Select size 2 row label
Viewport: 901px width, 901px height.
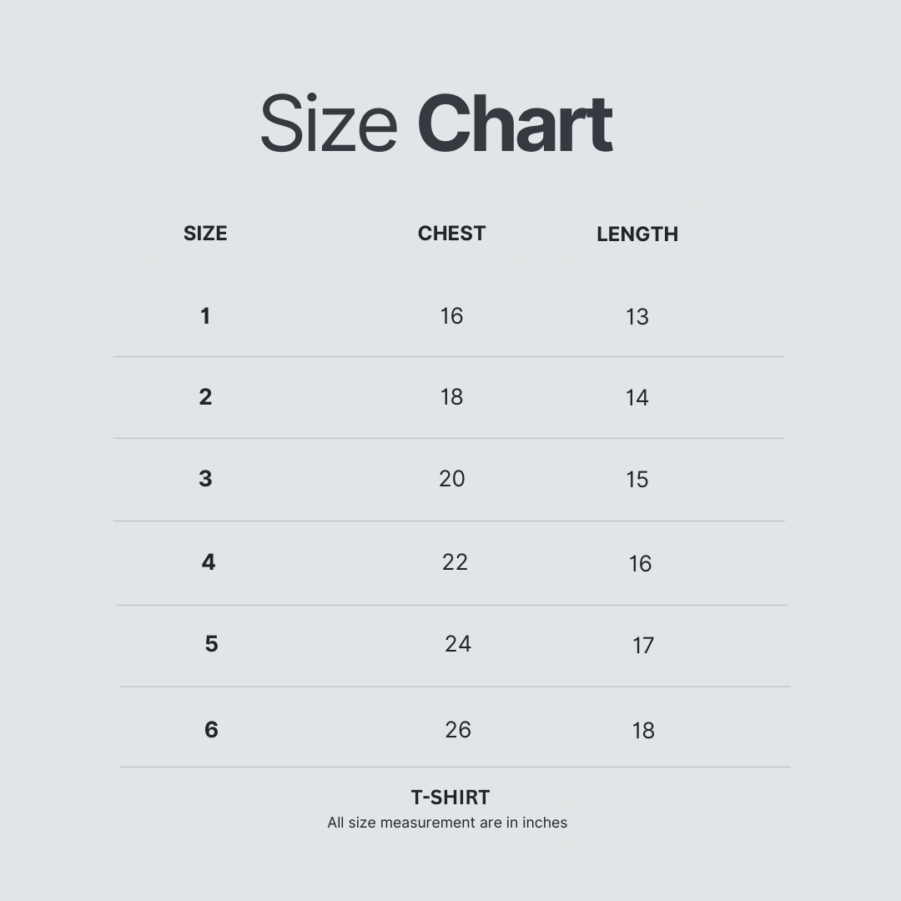tap(205, 397)
